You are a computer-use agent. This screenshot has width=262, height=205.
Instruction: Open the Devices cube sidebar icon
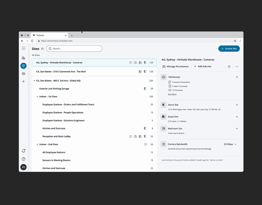click(23, 74)
